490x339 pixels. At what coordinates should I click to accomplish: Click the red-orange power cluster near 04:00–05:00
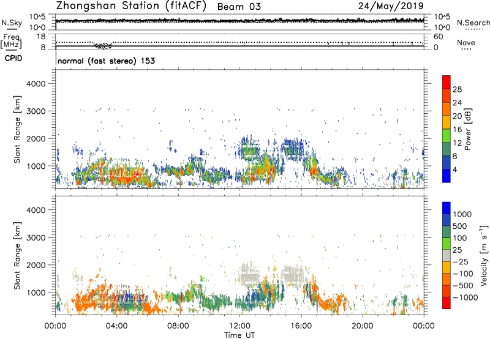pyautogui.click(x=127, y=177)
